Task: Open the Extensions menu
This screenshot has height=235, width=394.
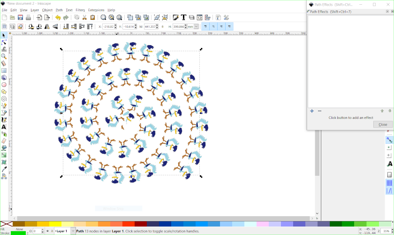Action: (x=96, y=10)
